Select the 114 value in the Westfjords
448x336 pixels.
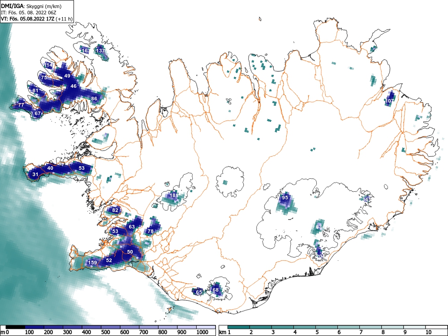(49, 65)
